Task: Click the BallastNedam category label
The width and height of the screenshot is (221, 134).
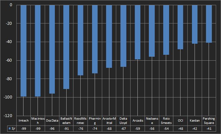Action: (x=66, y=121)
